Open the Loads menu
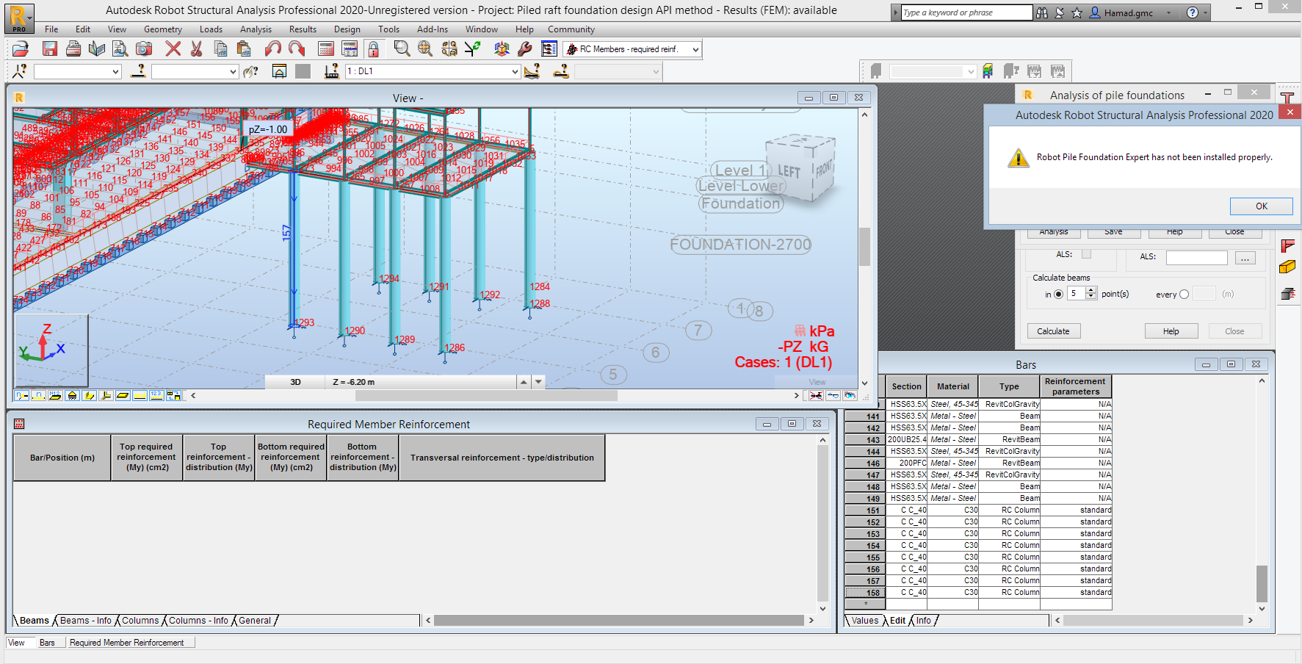Viewport: 1302px width, 664px height. tap(211, 29)
